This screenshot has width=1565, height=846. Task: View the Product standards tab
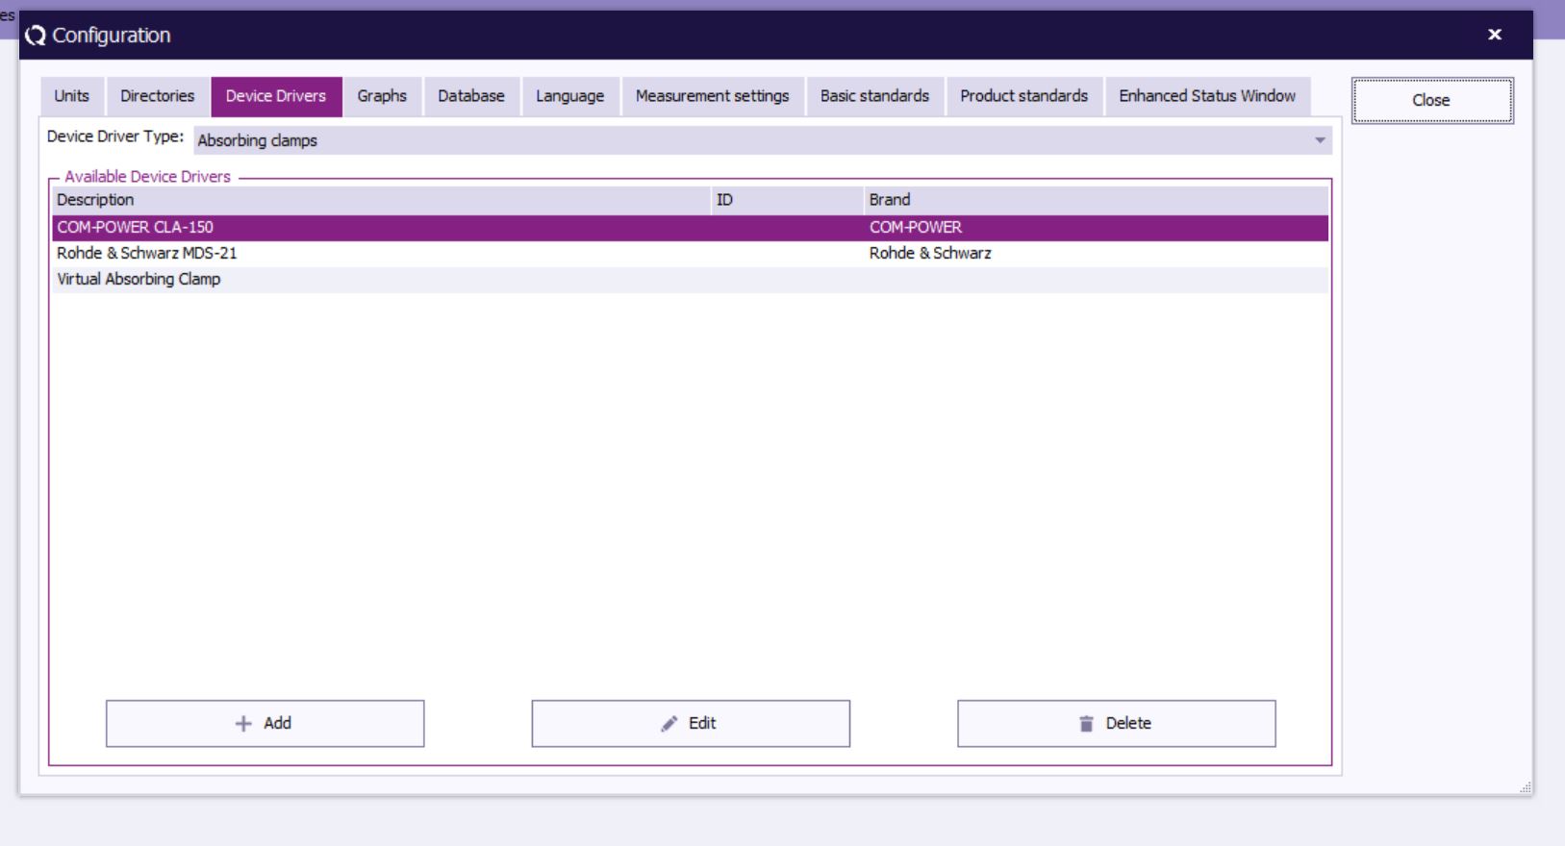pyautogui.click(x=1023, y=96)
